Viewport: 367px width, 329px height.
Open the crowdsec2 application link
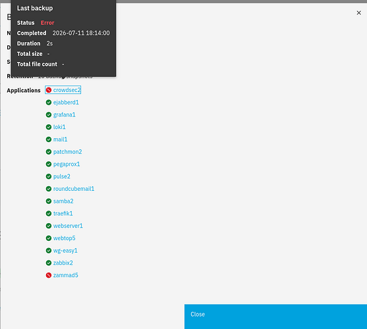tap(67, 90)
